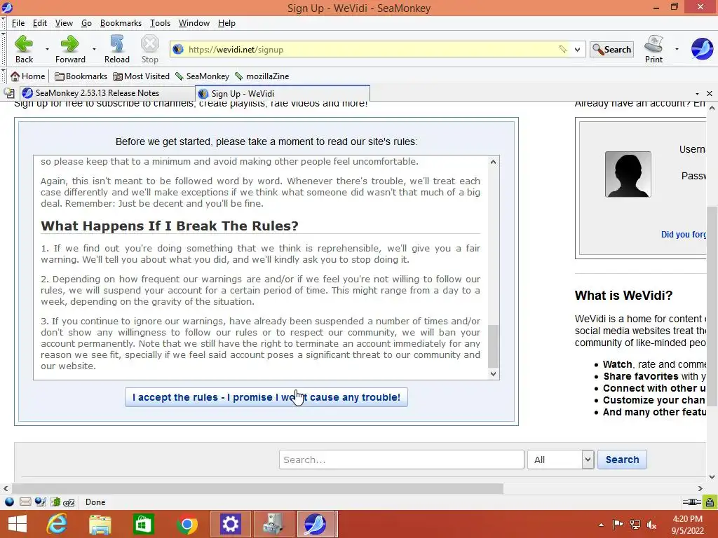Click the Did you forget link

(x=683, y=234)
